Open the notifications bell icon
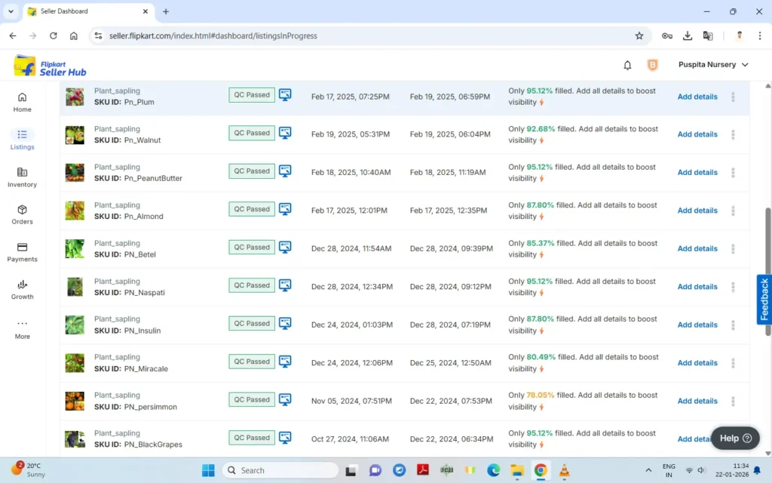Viewport: 772px width, 483px height. pyautogui.click(x=627, y=65)
